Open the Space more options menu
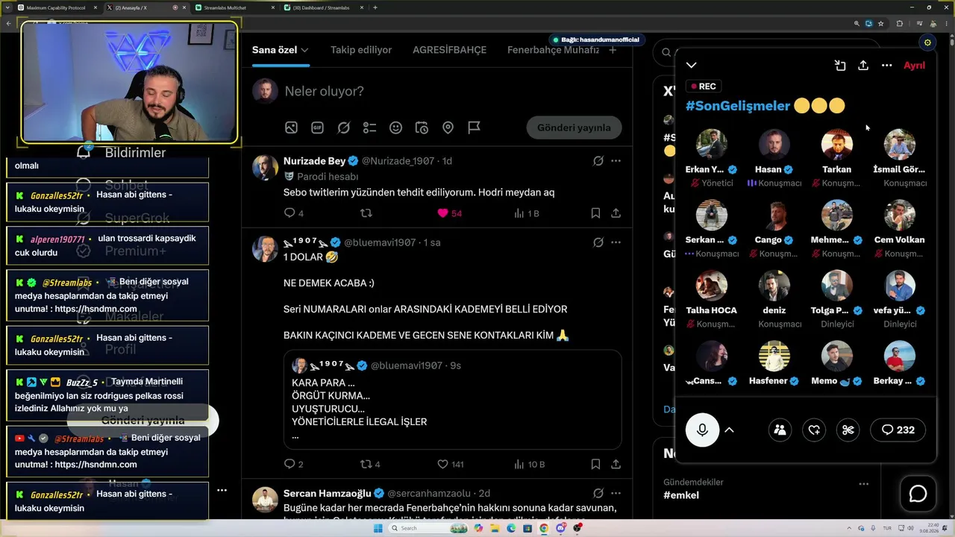 tap(886, 66)
